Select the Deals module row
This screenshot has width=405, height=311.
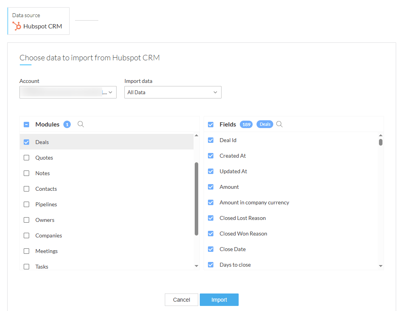coord(106,142)
